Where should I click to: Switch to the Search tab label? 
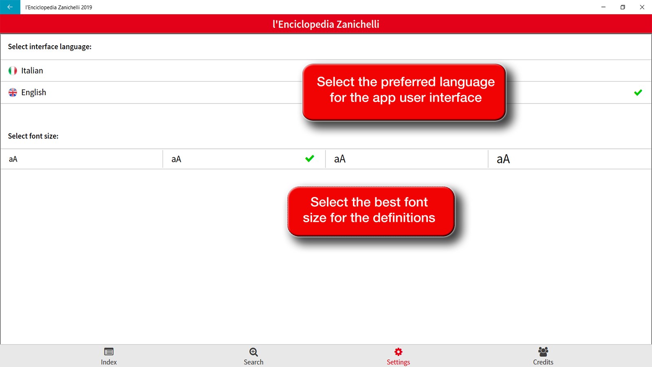[x=253, y=362]
